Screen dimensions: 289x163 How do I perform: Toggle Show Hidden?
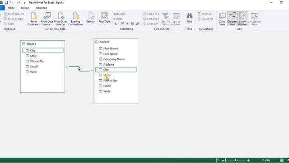[x=242, y=19]
